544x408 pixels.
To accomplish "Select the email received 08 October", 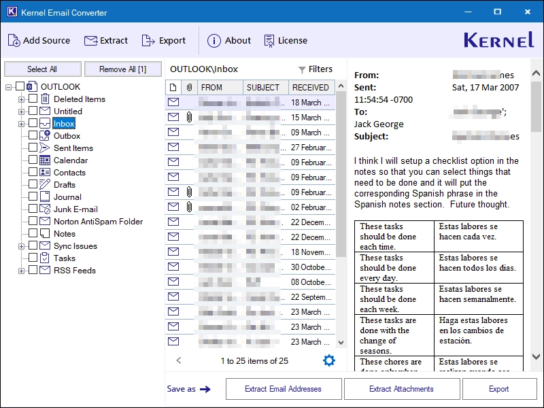I will coord(250,282).
